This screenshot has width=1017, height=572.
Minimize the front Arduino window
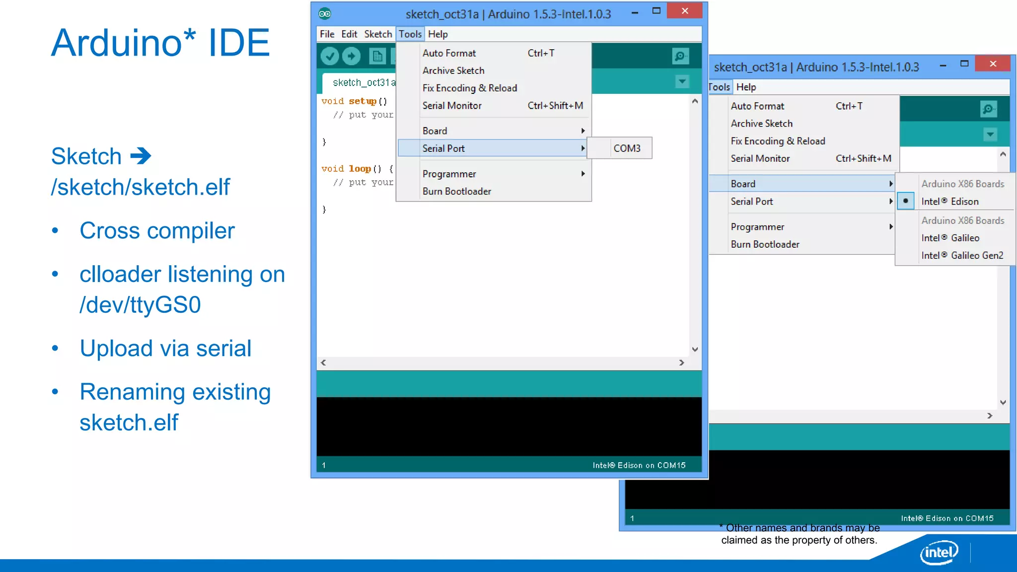pyautogui.click(x=635, y=12)
